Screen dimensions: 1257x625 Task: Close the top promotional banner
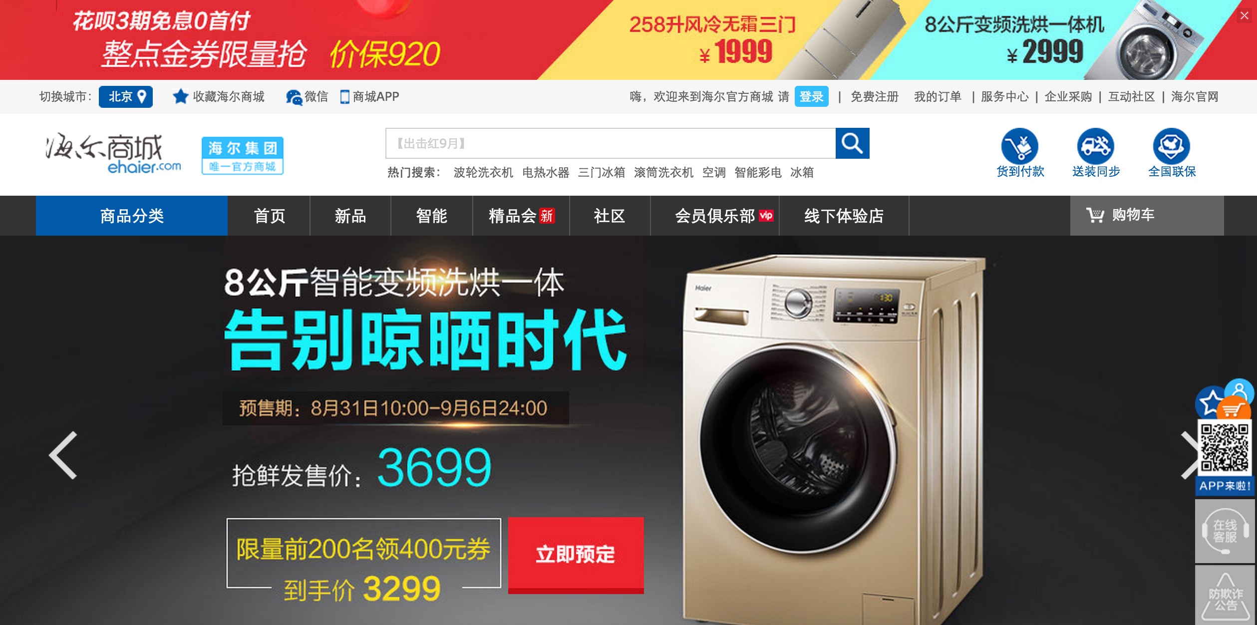tap(1244, 15)
